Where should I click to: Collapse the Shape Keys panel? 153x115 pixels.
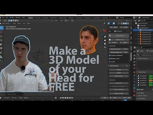tap(137, 72)
